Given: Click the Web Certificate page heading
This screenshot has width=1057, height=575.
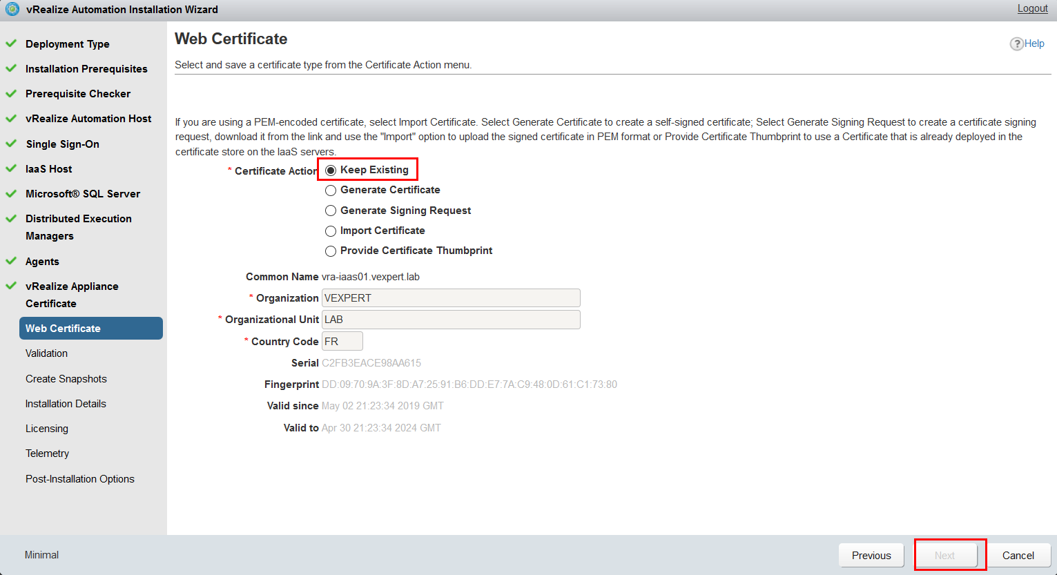Looking at the screenshot, I should pos(231,39).
